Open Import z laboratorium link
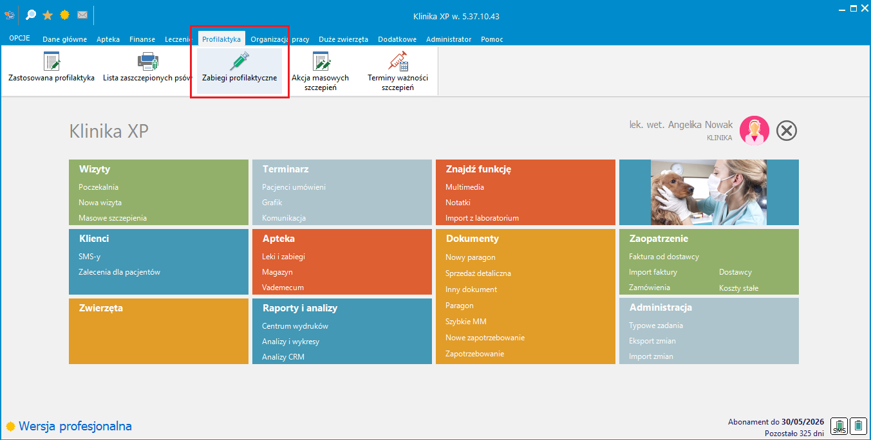The image size is (871, 440). [482, 218]
